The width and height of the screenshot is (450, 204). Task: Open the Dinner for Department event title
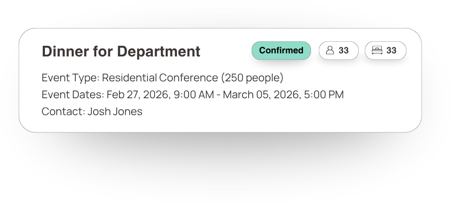121,52
